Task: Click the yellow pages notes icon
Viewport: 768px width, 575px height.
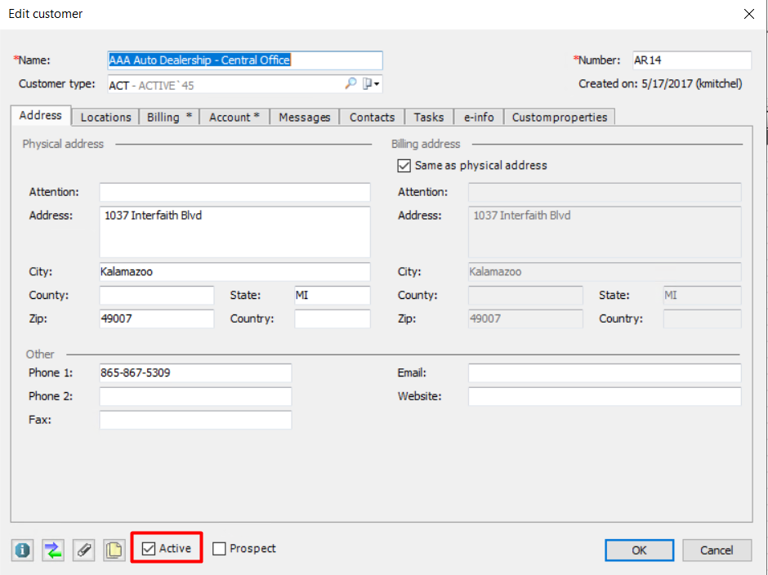Action: coord(114,550)
